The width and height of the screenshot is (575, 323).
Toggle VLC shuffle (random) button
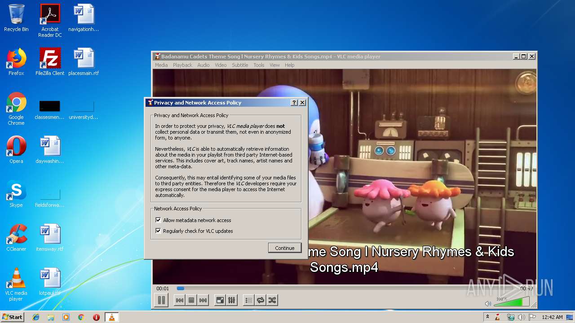coord(272,301)
